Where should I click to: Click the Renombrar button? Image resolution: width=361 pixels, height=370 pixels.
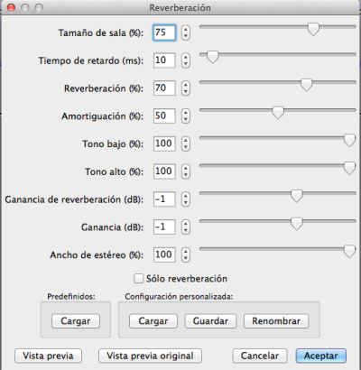point(276,321)
